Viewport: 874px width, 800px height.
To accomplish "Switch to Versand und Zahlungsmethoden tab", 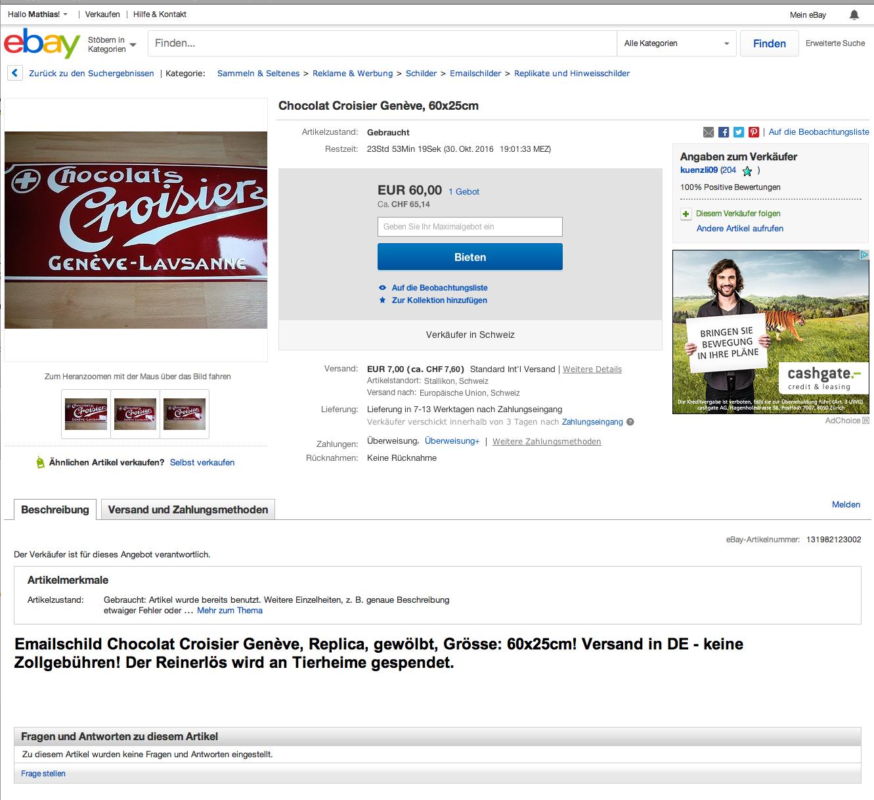I will pyautogui.click(x=188, y=509).
